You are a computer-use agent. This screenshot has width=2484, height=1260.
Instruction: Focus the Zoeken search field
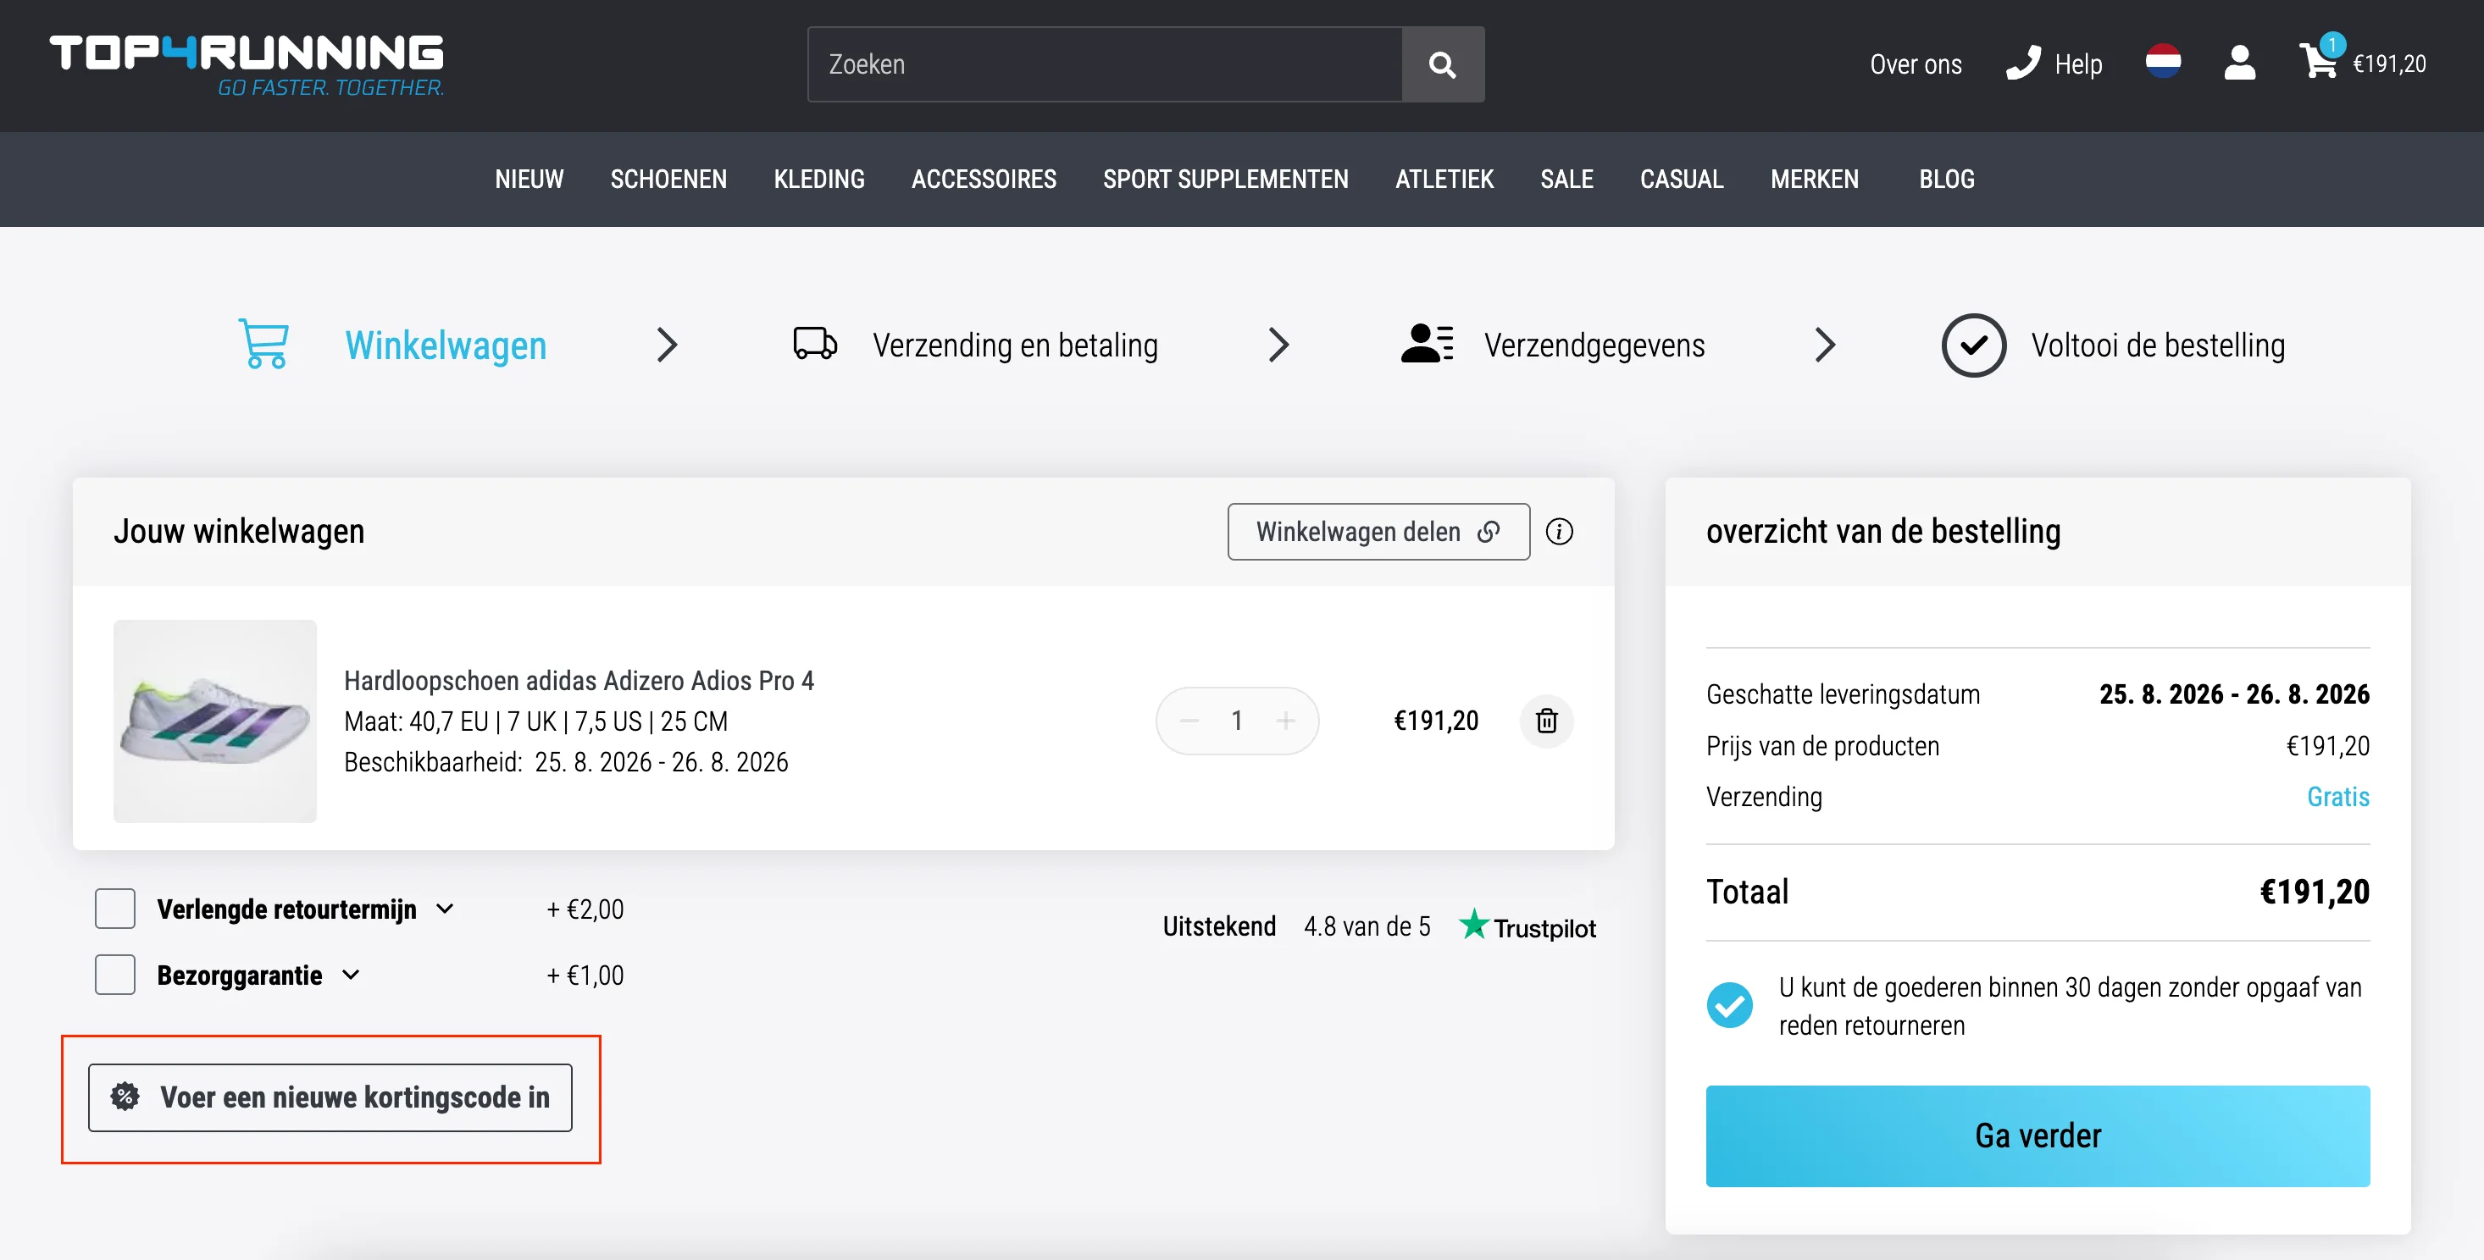click(1105, 64)
